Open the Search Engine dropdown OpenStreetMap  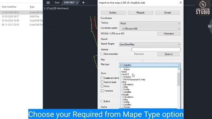(x=150, y=44)
